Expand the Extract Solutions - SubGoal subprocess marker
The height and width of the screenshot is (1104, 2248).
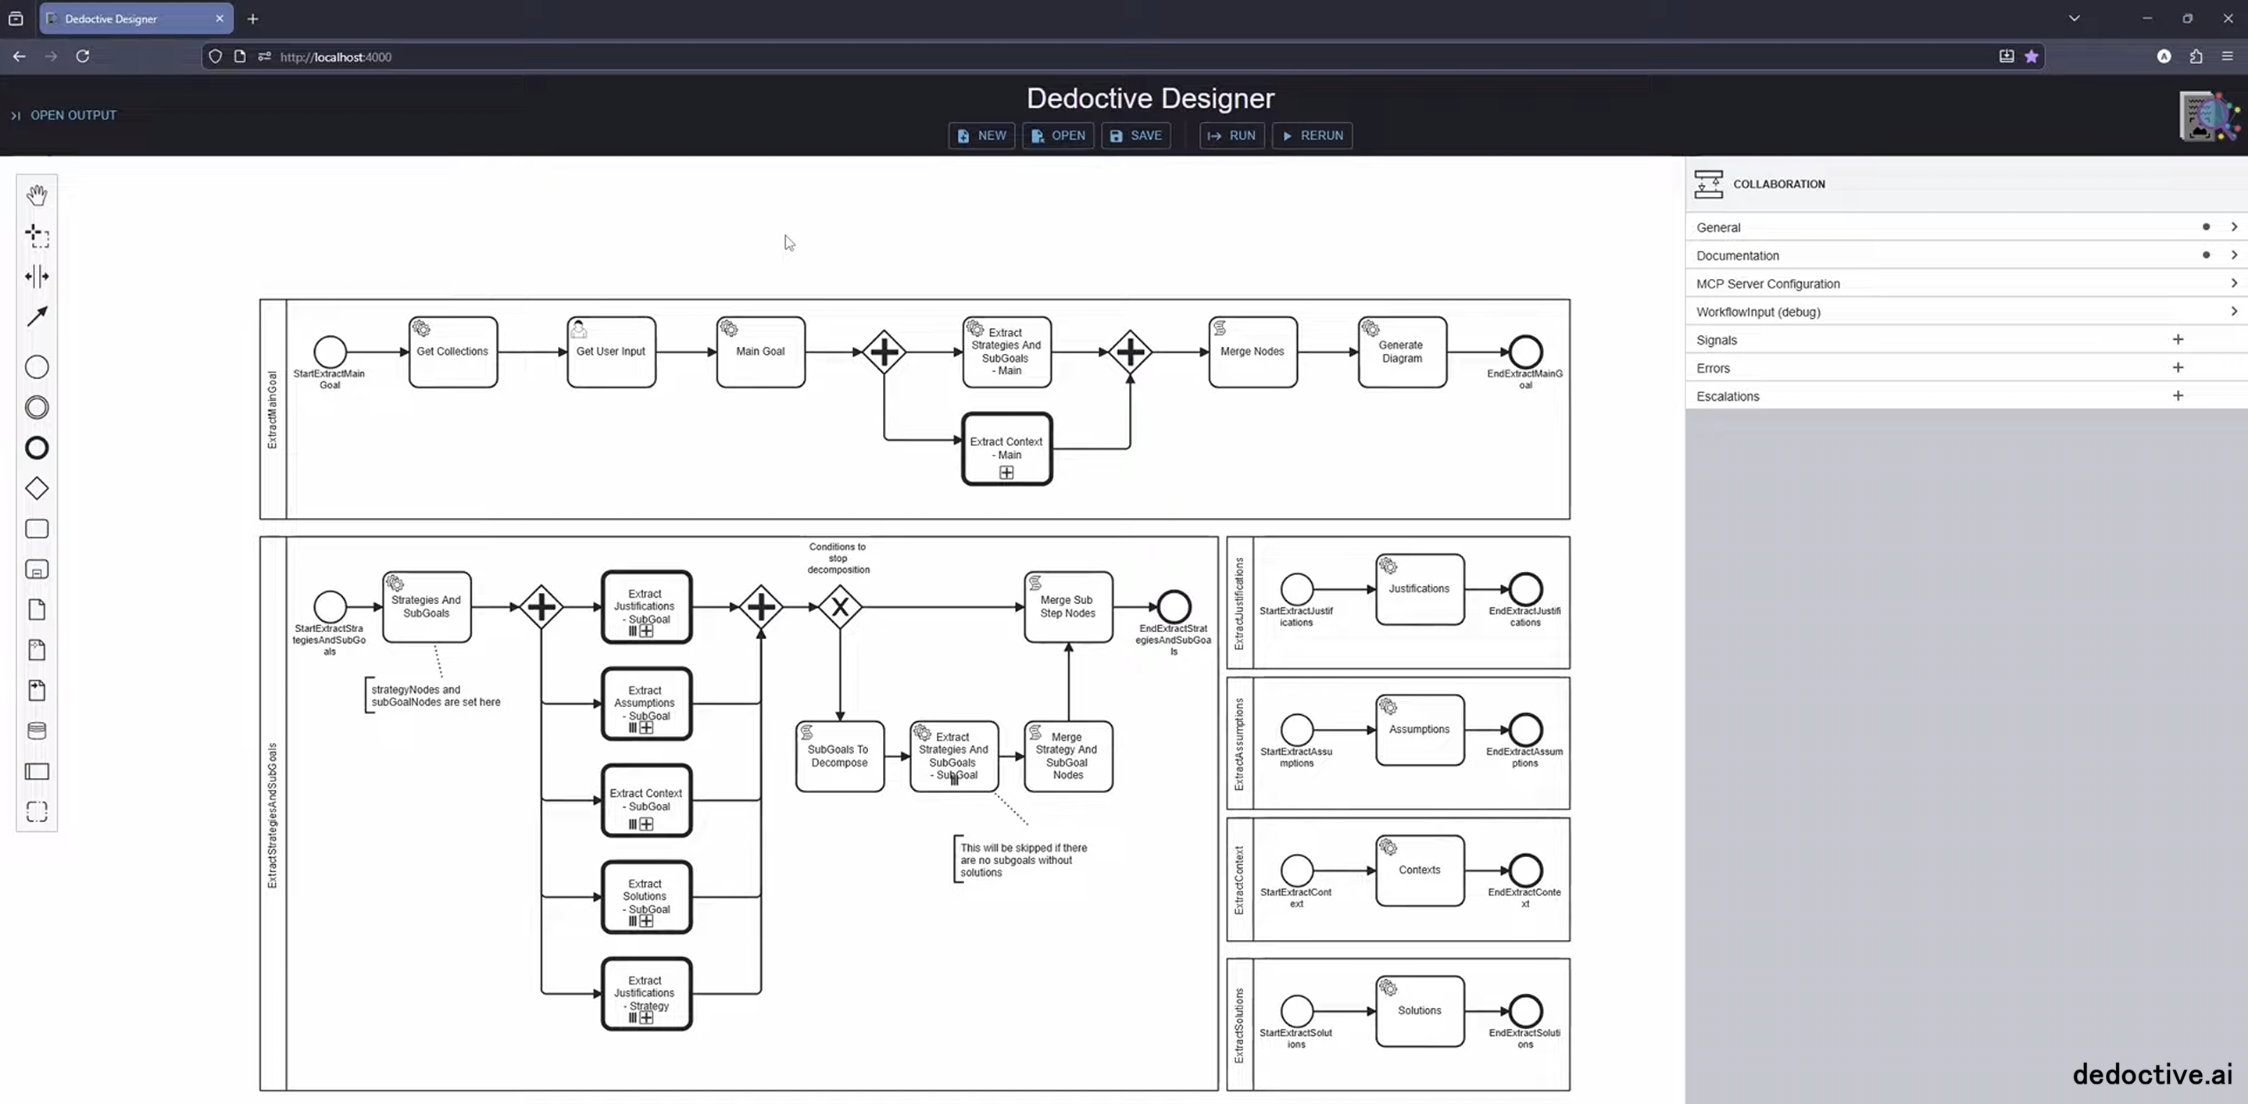(x=645, y=920)
